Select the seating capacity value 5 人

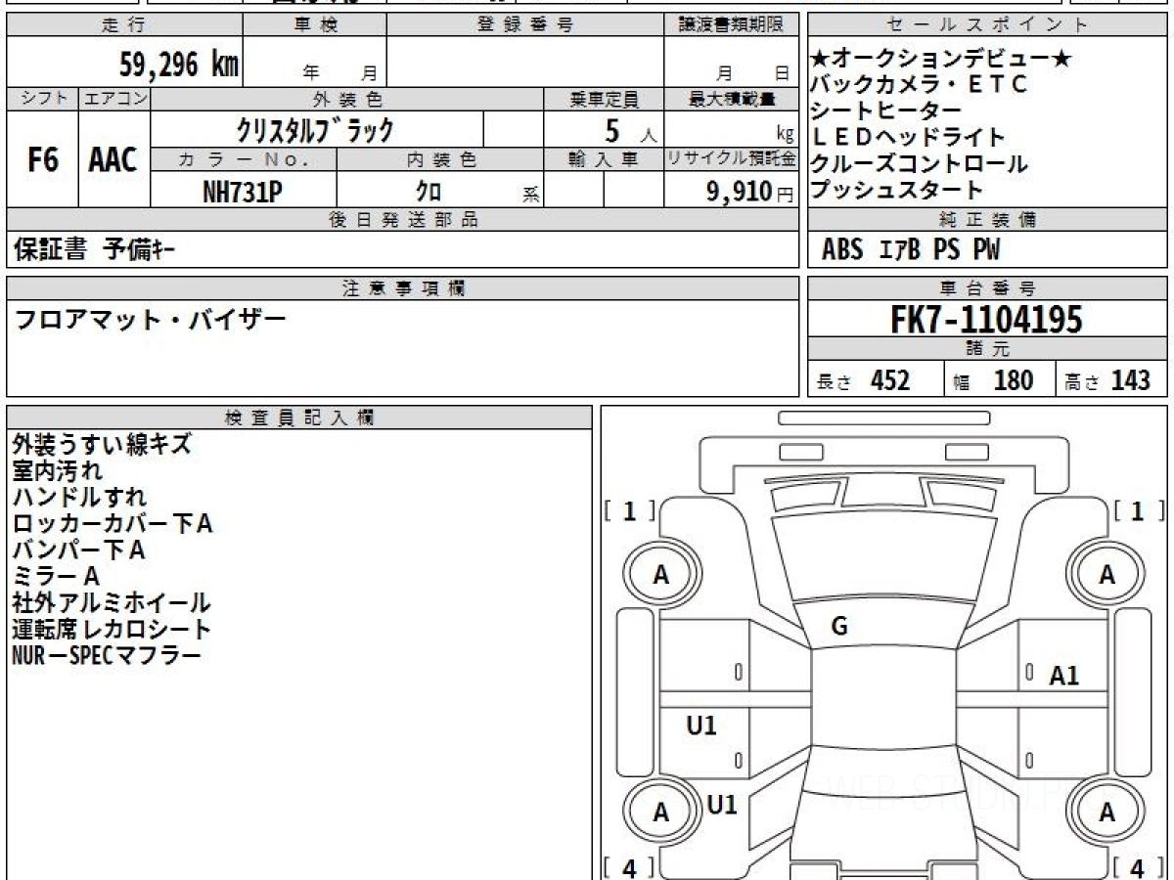click(630, 130)
